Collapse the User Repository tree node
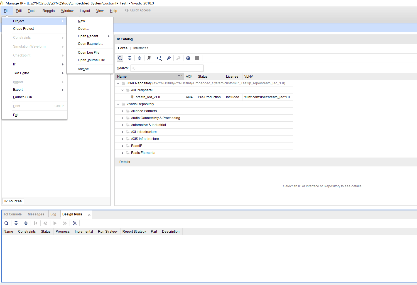Viewport: 417px width, 285px height. (118, 83)
